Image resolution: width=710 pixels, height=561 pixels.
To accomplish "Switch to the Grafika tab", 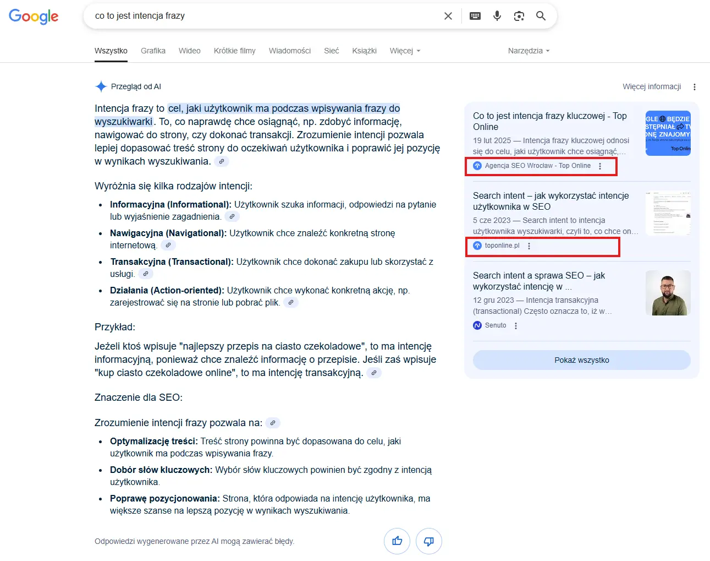I will click(153, 51).
